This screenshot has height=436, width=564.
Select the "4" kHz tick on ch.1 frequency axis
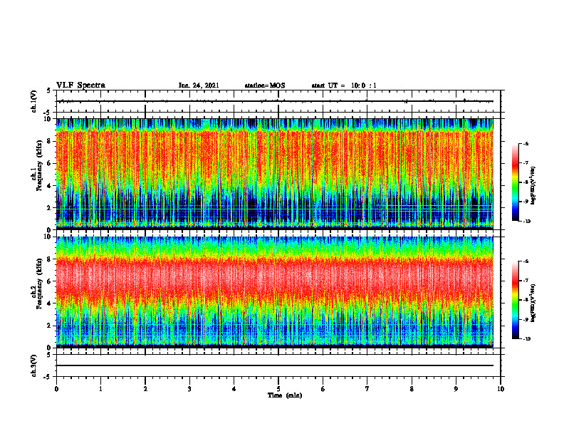(49, 186)
